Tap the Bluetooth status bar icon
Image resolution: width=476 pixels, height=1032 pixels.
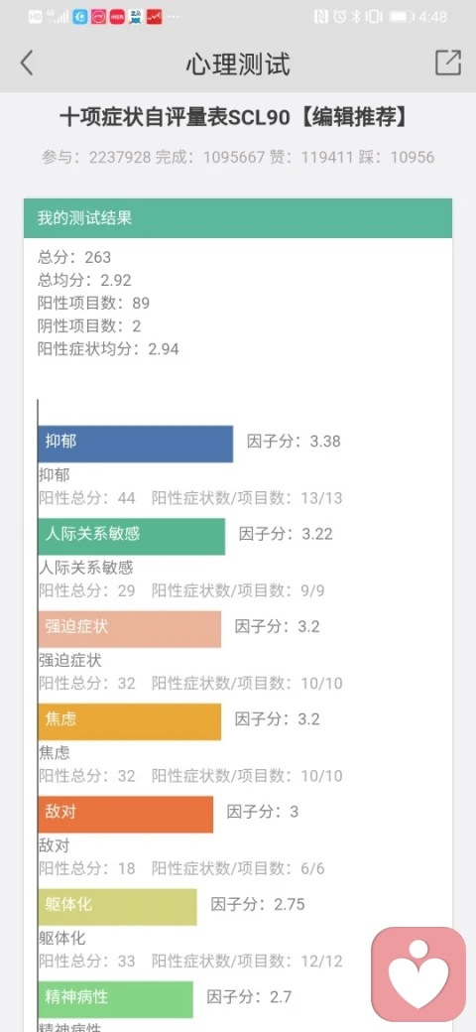356,17
